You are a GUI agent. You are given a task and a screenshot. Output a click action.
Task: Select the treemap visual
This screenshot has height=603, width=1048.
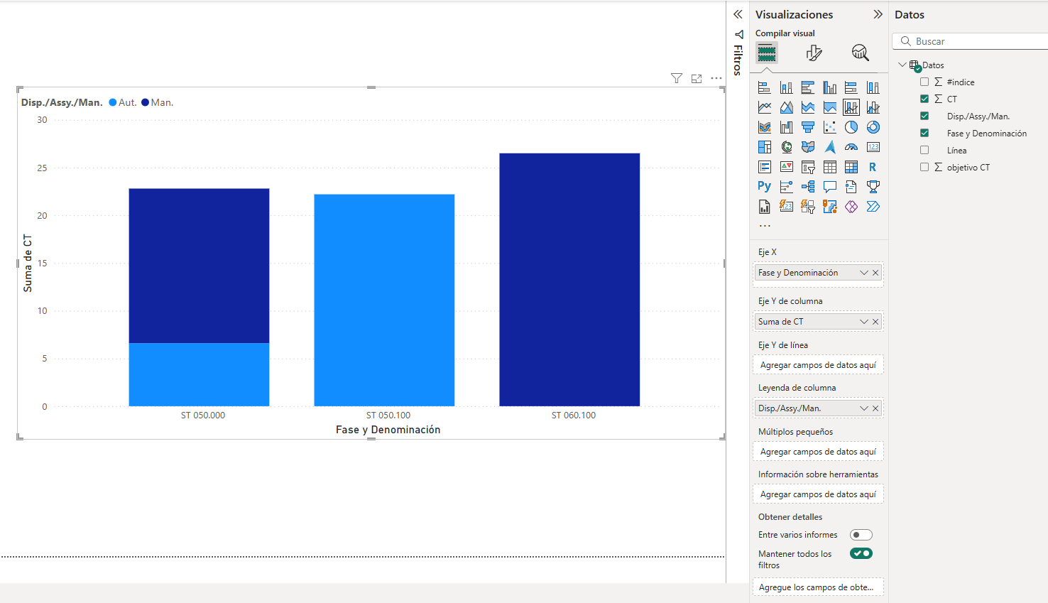(x=765, y=147)
